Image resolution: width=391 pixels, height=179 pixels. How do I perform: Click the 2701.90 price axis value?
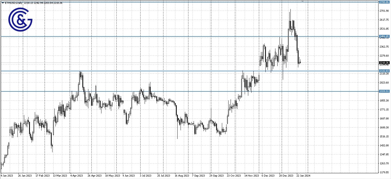[x=384, y=11]
